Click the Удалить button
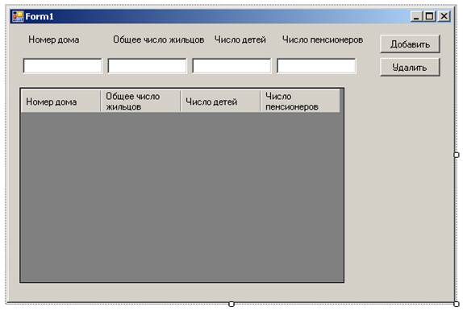 coord(410,67)
